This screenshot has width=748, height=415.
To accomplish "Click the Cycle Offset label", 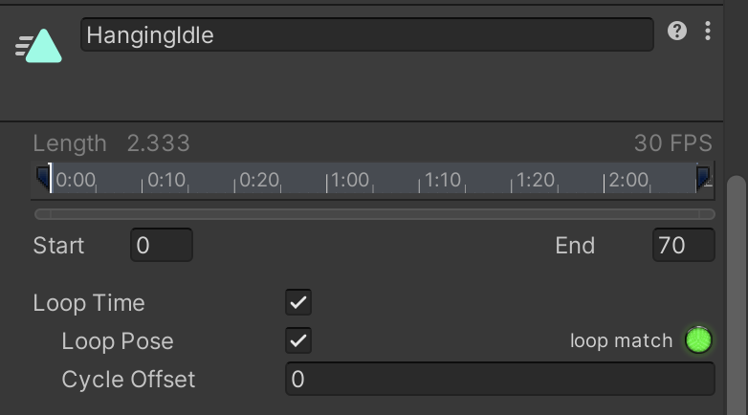I will click(x=128, y=380).
